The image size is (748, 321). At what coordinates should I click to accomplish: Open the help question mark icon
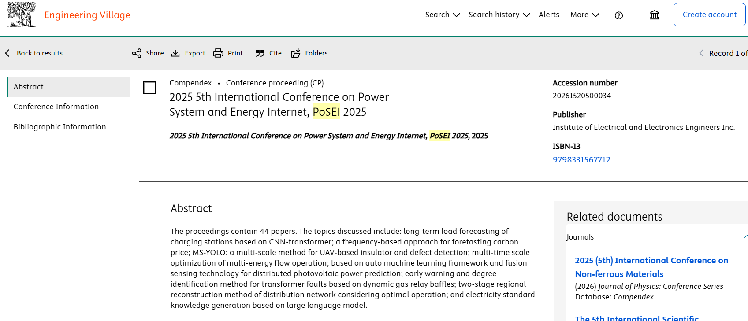coord(619,15)
